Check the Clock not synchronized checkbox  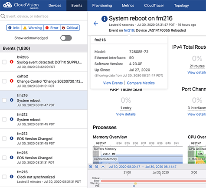4,177
